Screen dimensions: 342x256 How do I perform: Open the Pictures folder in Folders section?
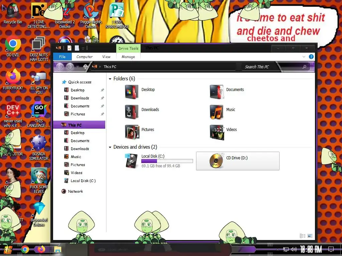point(140,132)
